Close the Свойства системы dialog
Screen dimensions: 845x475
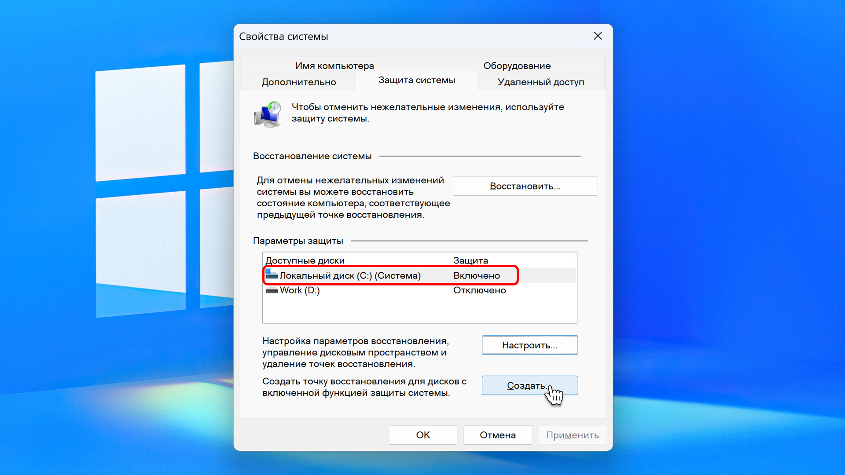(x=598, y=36)
